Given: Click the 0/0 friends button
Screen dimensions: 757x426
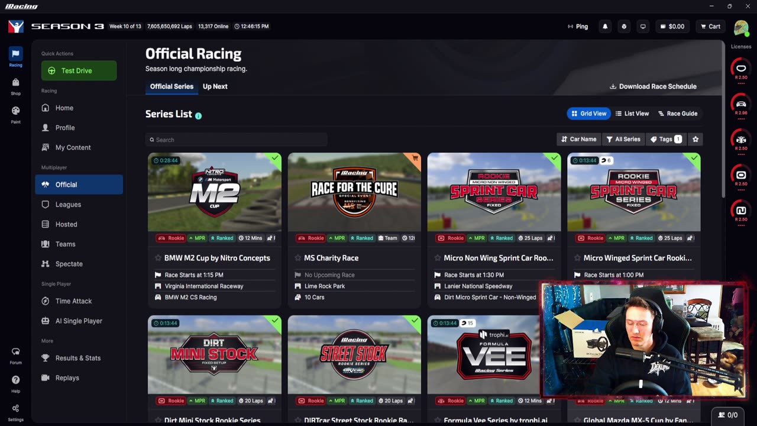Looking at the screenshot, I should point(727,415).
